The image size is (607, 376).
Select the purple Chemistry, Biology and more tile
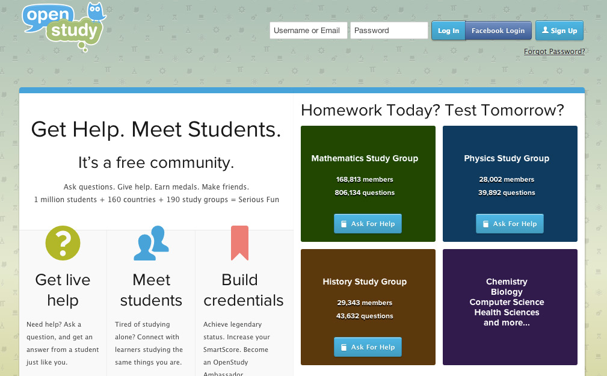[510, 307]
